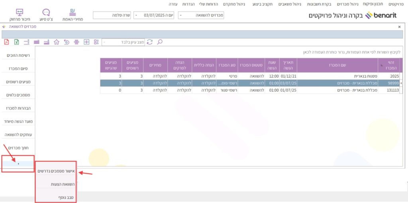Image resolution: width=408 pixels, height=203 pixels.
Task: Click the magnifying glass search icon
Action: click(160, 42)
